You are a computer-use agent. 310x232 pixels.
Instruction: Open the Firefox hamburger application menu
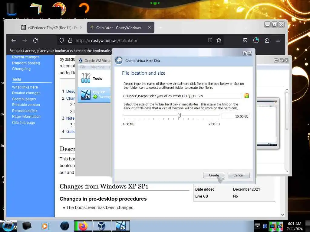278,40
